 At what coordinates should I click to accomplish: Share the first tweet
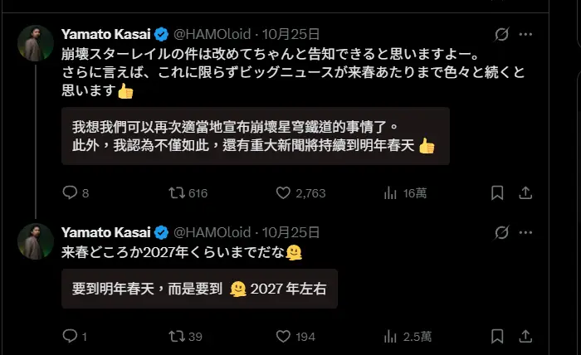tap(525, 193)
